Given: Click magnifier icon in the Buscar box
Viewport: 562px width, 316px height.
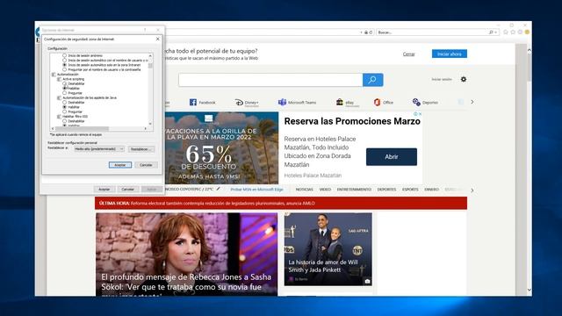Looking at the screenshot, I should [491, 32].
